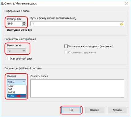Image resolution: width=131 pixels, height=117 pixels.
Task: Select highlighted NTFS list entry
Action: click(17, 96)
